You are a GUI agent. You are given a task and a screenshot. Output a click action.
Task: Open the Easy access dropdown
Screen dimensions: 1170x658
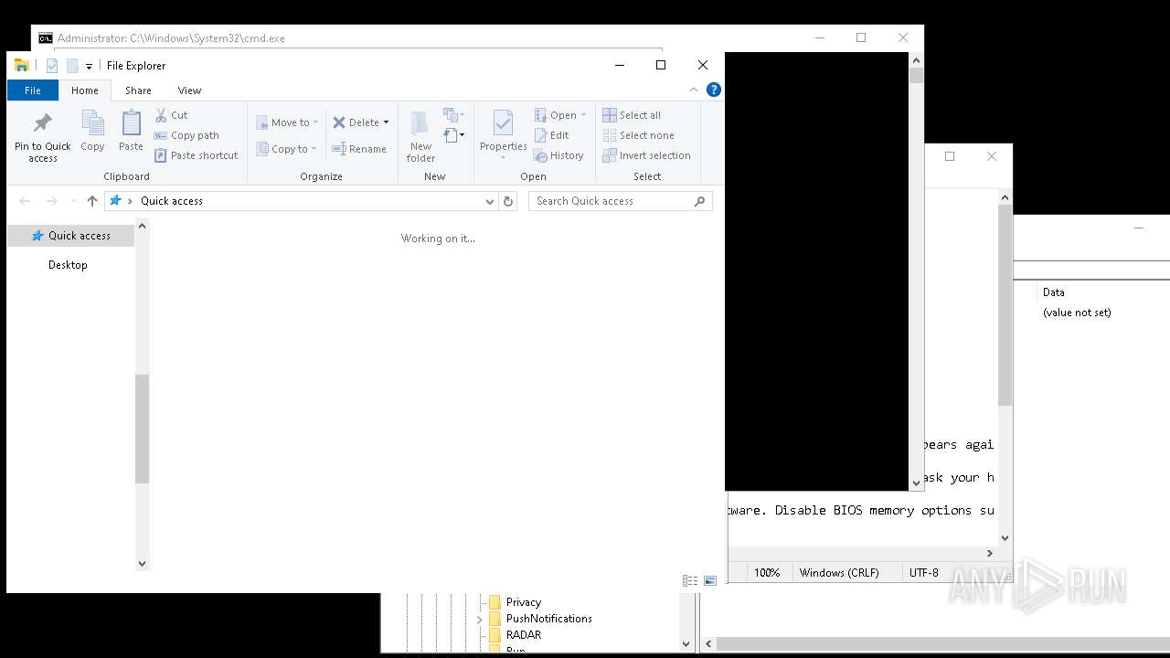click(x=454, y=135)
